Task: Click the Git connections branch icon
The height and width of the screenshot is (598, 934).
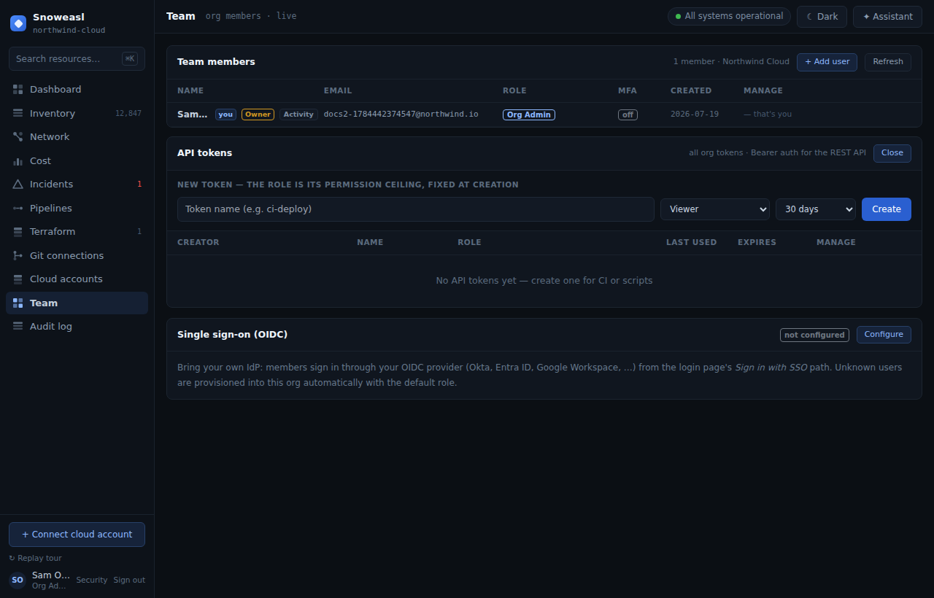Action: (x=18, y=255)
